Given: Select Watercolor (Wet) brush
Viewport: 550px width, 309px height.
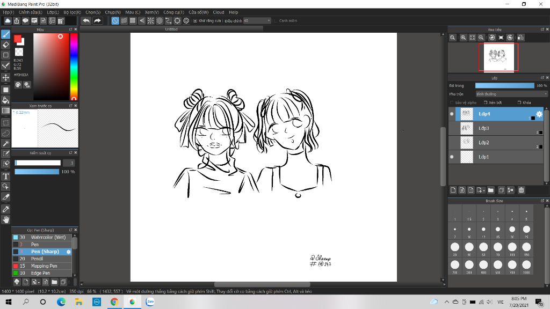Looking at the screenshot, I should pyautogui.click(x=42, y=237).
